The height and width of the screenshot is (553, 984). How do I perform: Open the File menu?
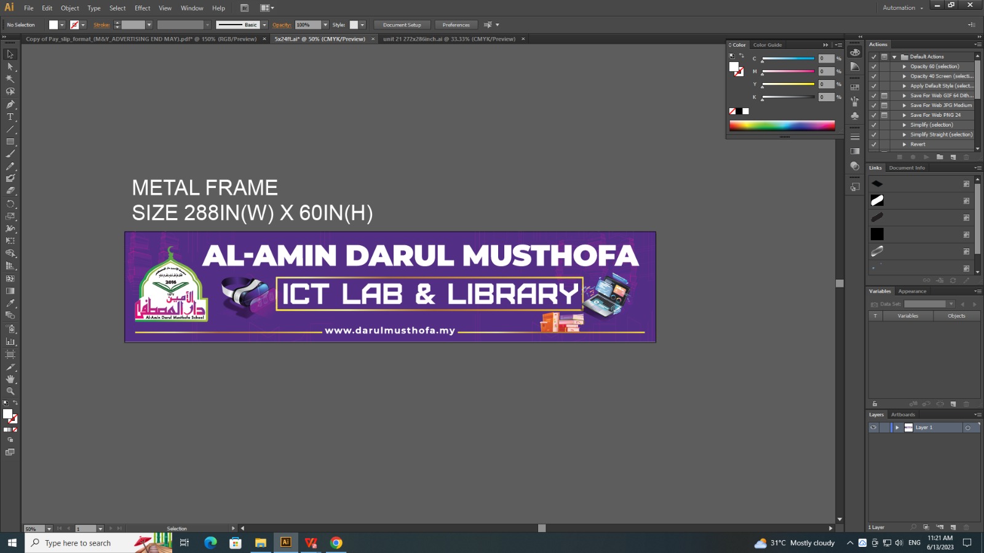(29, 8)
